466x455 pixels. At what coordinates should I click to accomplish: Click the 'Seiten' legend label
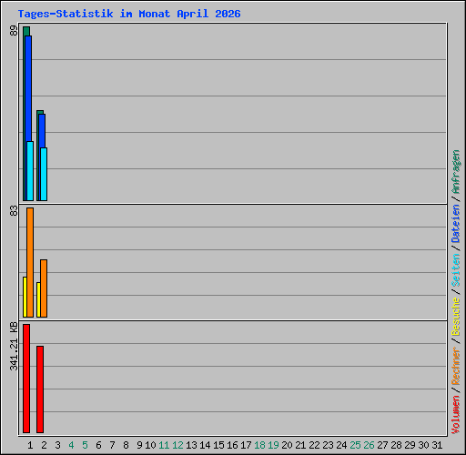point(456,270)
